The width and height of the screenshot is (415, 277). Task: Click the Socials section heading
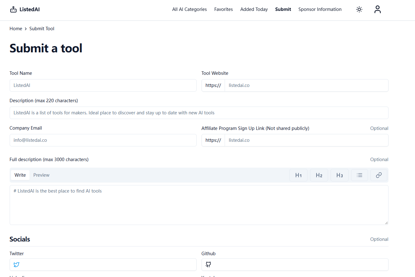20,239
